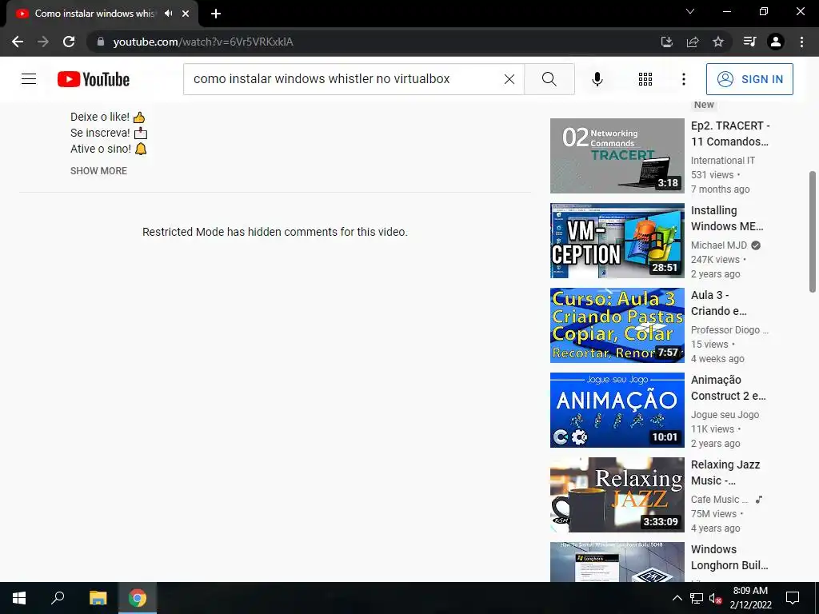This screenshot has height=614, width=819.
Task: Open the Windows Longhorn Build thumbnail
Action: pyautogui.click(x=617, y=562)
